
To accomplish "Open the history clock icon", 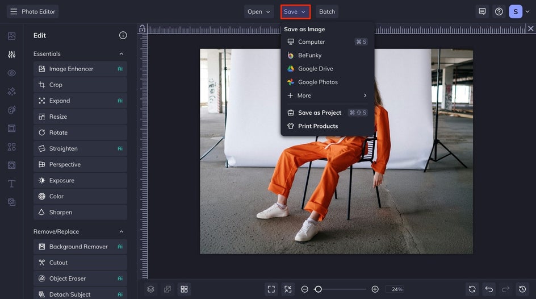I will tap(522, 289).
